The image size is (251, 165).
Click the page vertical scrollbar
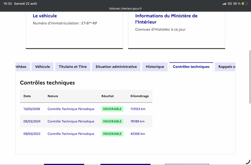(x=250, y=77)
